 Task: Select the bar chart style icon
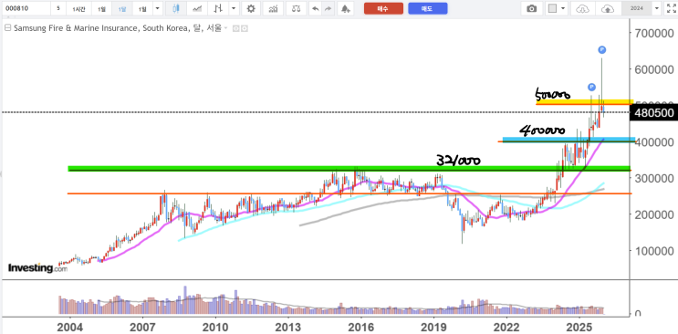click(x=219, y=8)
